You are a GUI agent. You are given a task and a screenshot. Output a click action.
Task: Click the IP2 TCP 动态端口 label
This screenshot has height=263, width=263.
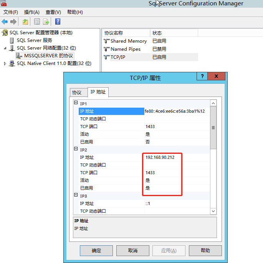tap(93, 165)
